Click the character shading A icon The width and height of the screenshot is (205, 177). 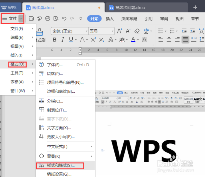(x=144, y=40)
